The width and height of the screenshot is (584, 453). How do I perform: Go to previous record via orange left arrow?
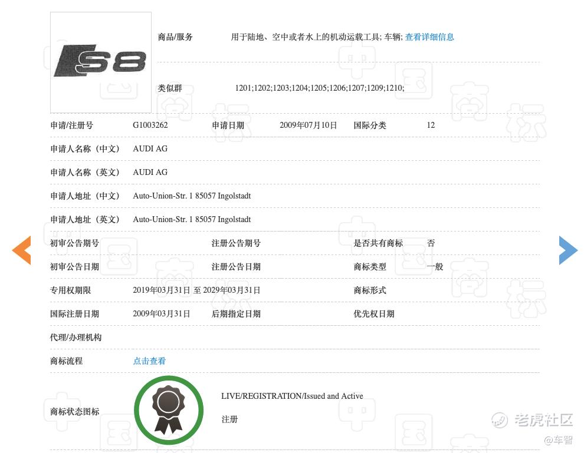21,250
